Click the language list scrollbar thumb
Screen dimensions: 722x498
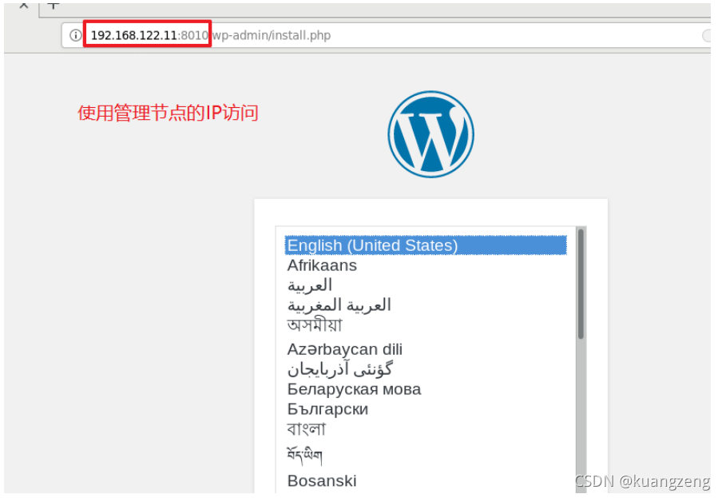[x=581, y=284]
